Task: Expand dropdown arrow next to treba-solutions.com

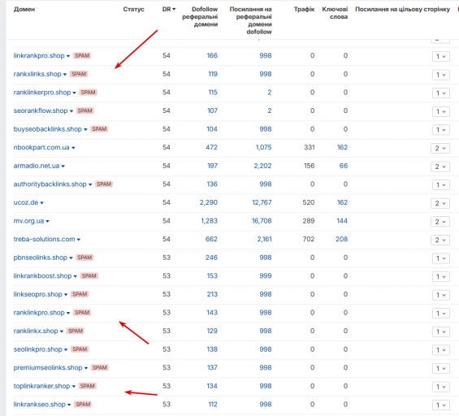Action: tap(79, 240)
